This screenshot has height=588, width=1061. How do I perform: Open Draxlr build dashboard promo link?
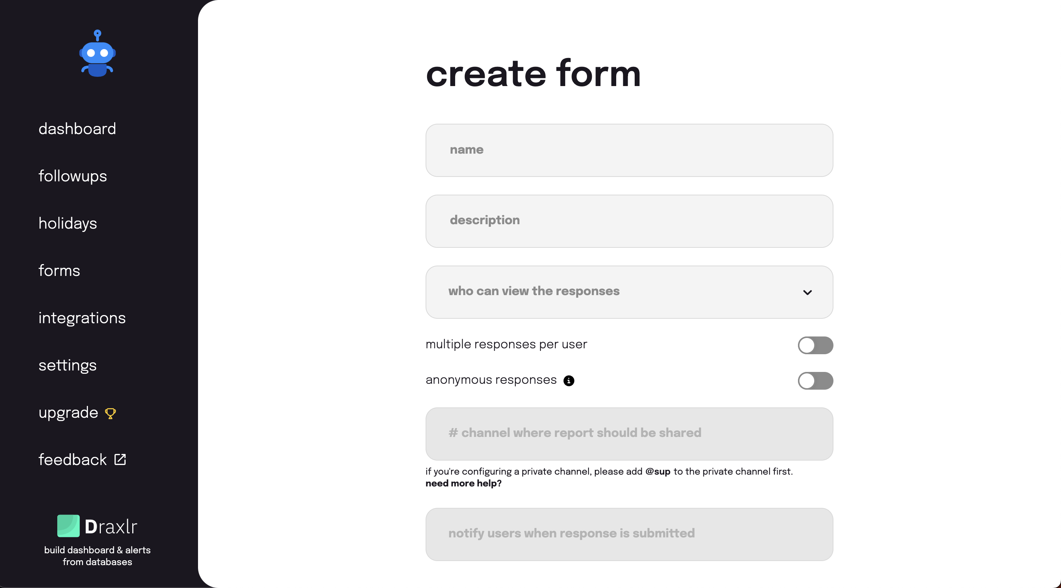point(97,541)
